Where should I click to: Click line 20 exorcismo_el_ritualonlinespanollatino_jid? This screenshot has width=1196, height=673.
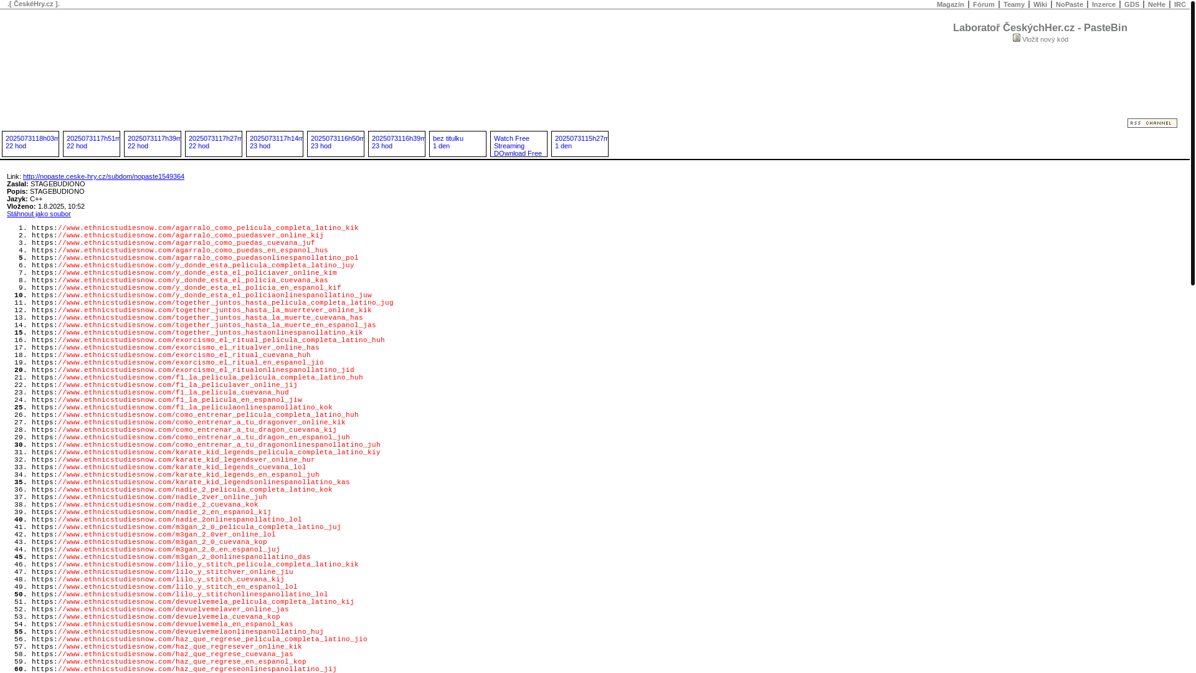(193, 370)
